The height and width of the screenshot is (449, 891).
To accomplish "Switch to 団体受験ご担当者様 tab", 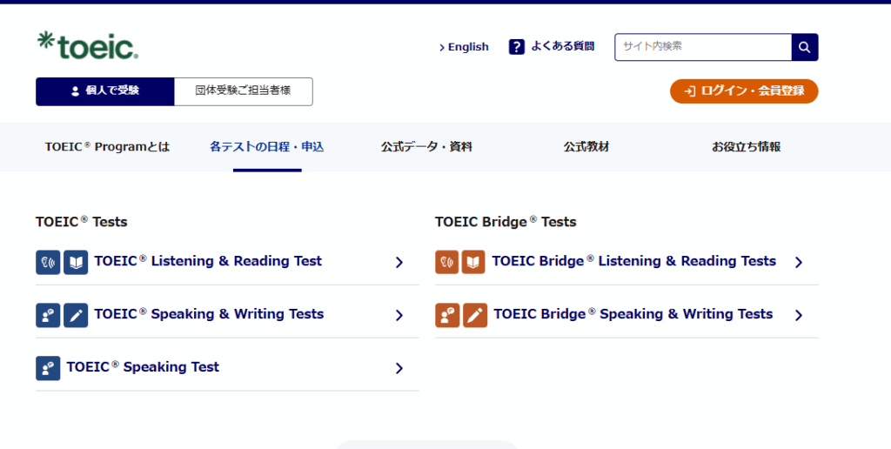I will pyautogui.click(x=244, y=91).
